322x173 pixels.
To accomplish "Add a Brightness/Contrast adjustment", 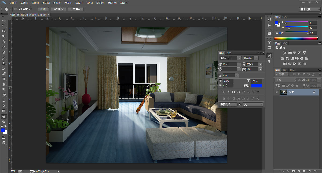I will pyautogui.click(x=285, y=53).
